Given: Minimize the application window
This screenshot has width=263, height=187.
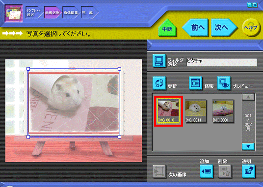Looking at the screenshot, I should point(250,5).
